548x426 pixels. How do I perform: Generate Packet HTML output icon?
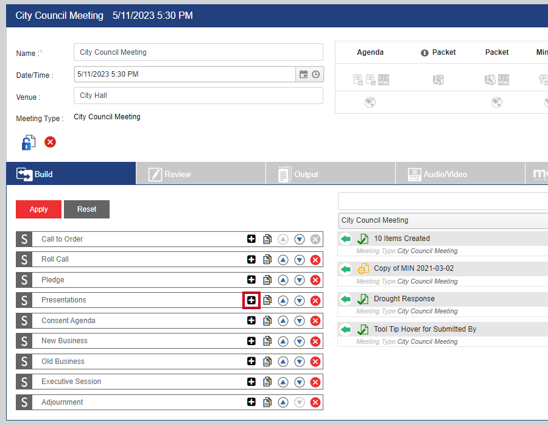pos(504,80)
